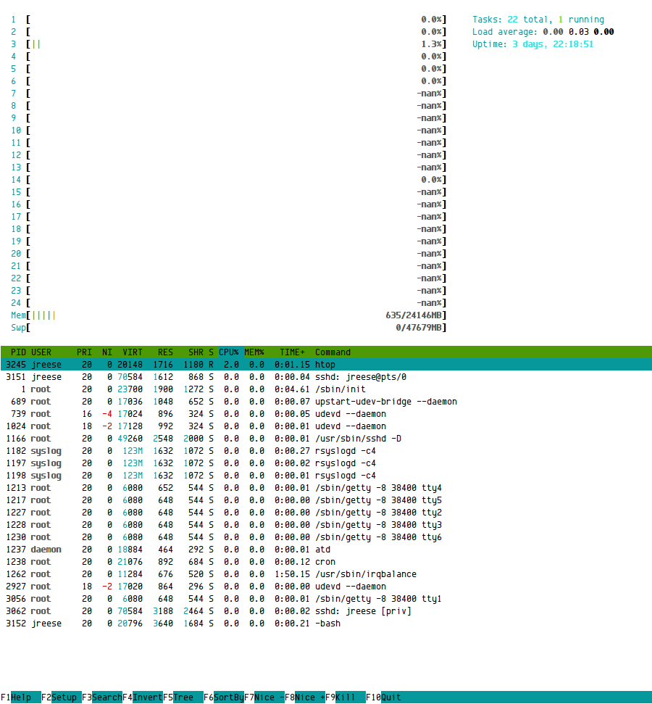The width and height of the screenshot is (652, 704).
Task: Select rsyslogd -c4 process PID 1197
Action: [326, 463]
